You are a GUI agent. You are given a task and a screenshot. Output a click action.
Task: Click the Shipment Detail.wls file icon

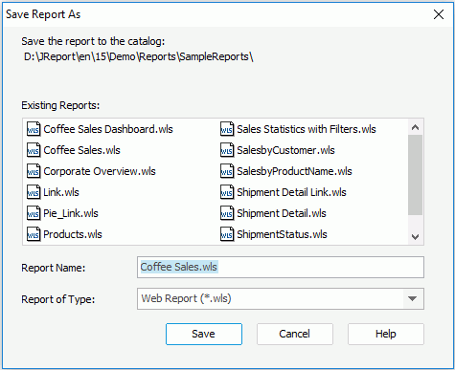(227, 213)
